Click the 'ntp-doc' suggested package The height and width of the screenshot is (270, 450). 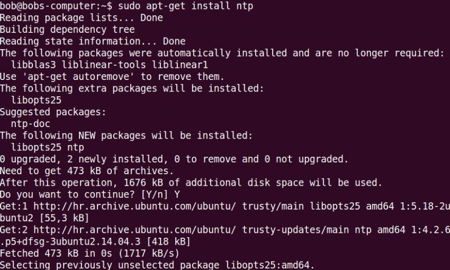[30, 124]
